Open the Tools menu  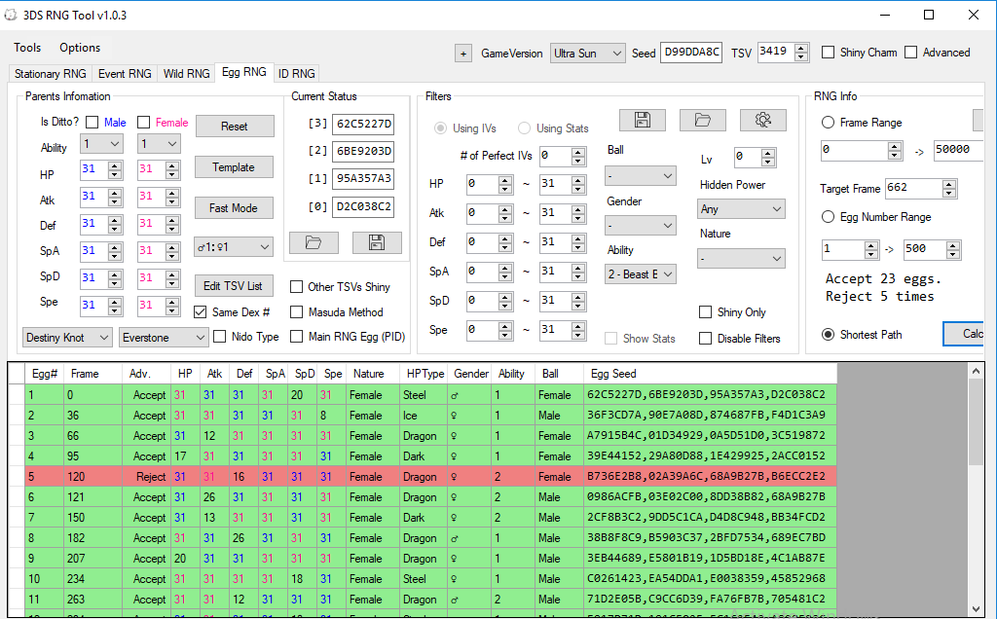pyautogui.click(x=27, y=48)
